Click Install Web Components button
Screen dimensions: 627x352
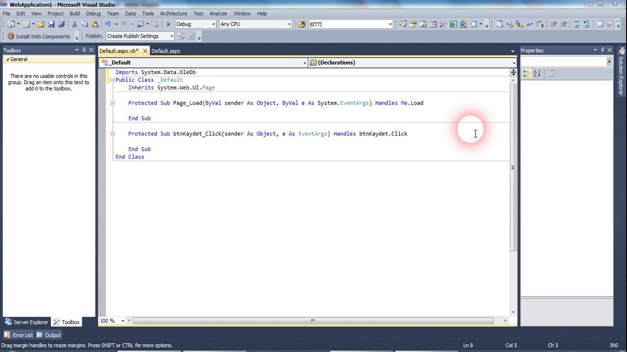[39, 36]
